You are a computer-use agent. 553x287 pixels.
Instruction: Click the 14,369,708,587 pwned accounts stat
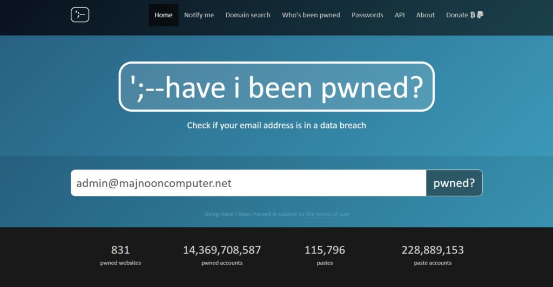[221, 255]
